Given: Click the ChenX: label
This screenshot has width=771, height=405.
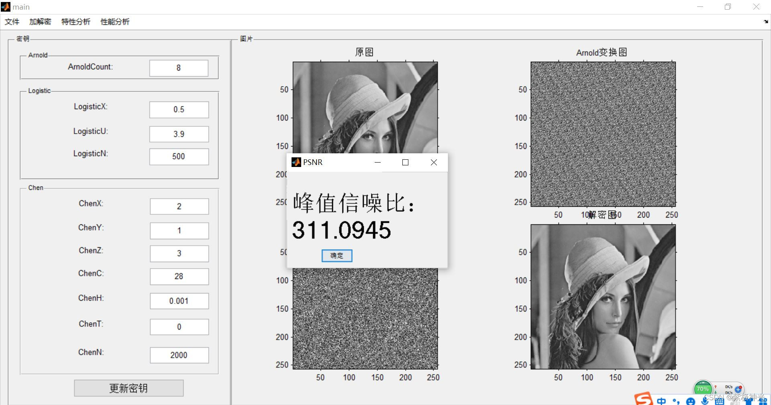Looking at the screenshot, I should tap(91, 204).
